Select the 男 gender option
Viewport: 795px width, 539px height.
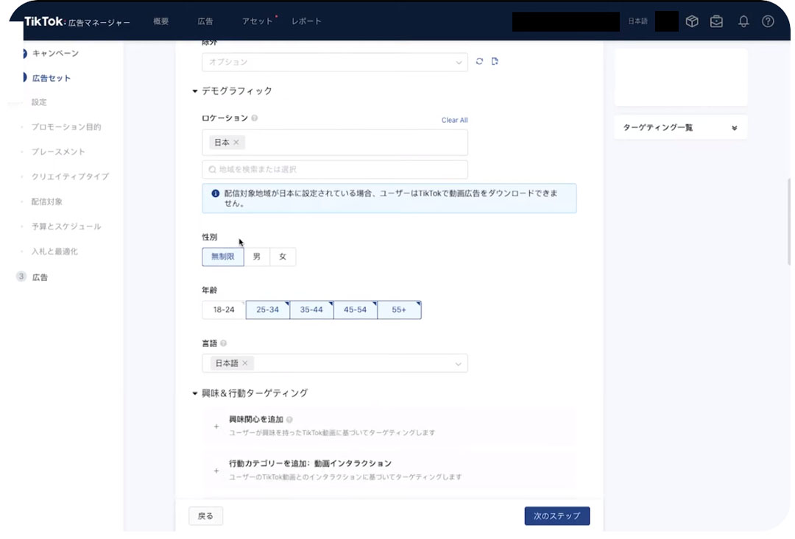point(258,256)
